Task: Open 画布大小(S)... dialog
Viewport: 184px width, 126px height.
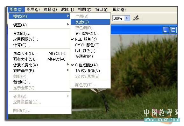Action: coord(39,59)
